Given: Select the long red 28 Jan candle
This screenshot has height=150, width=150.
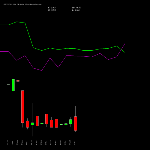Looking at the screenshot, I should [23, 106].
